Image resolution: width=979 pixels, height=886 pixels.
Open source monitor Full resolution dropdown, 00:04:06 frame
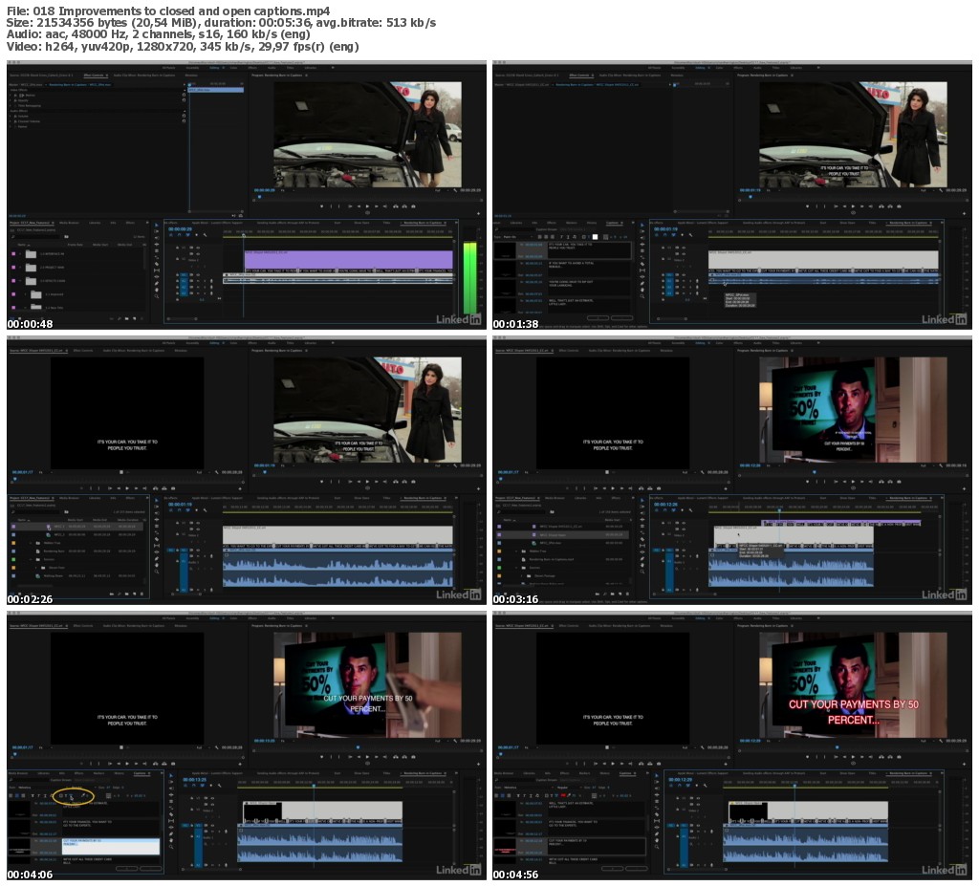point(203,747)
